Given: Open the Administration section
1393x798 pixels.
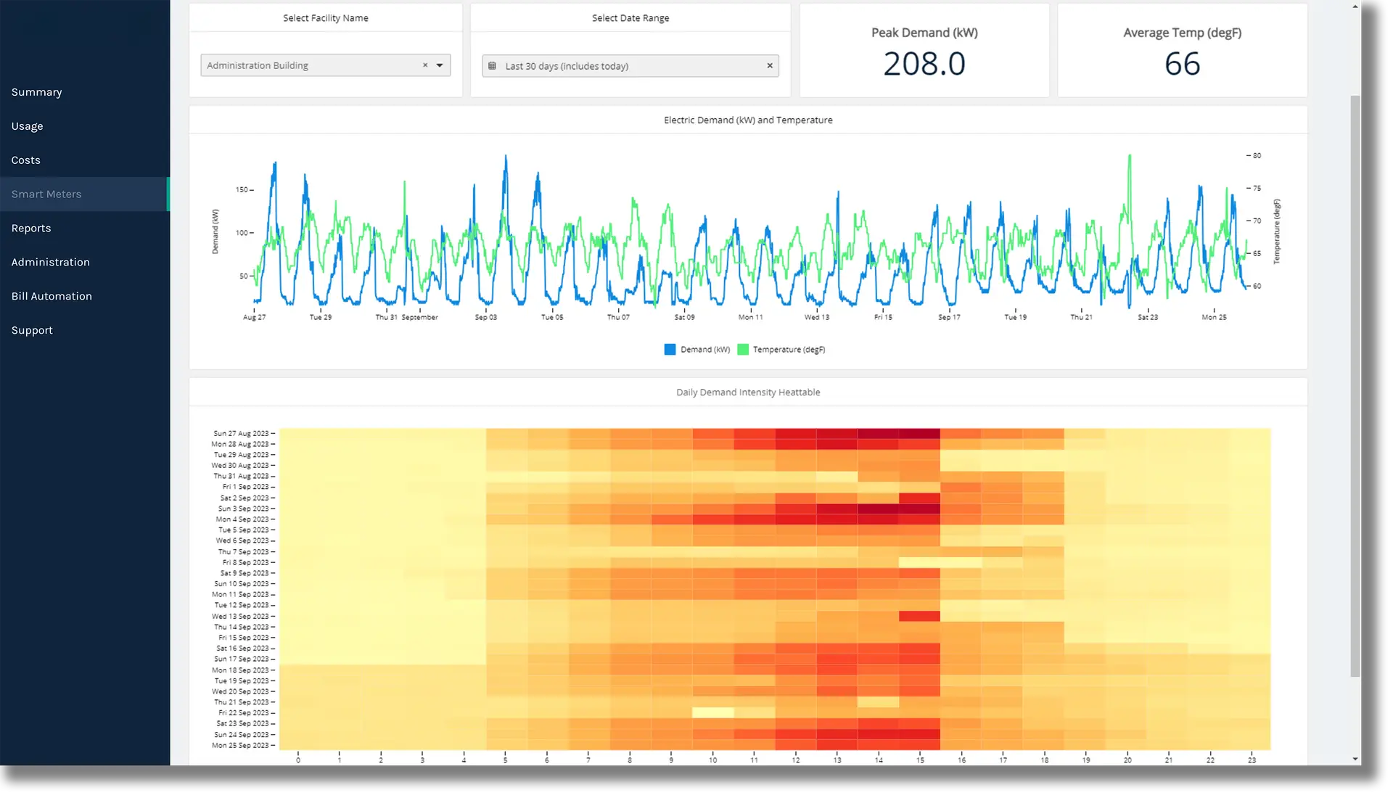Looking at the screenshot, I should 50,262.
